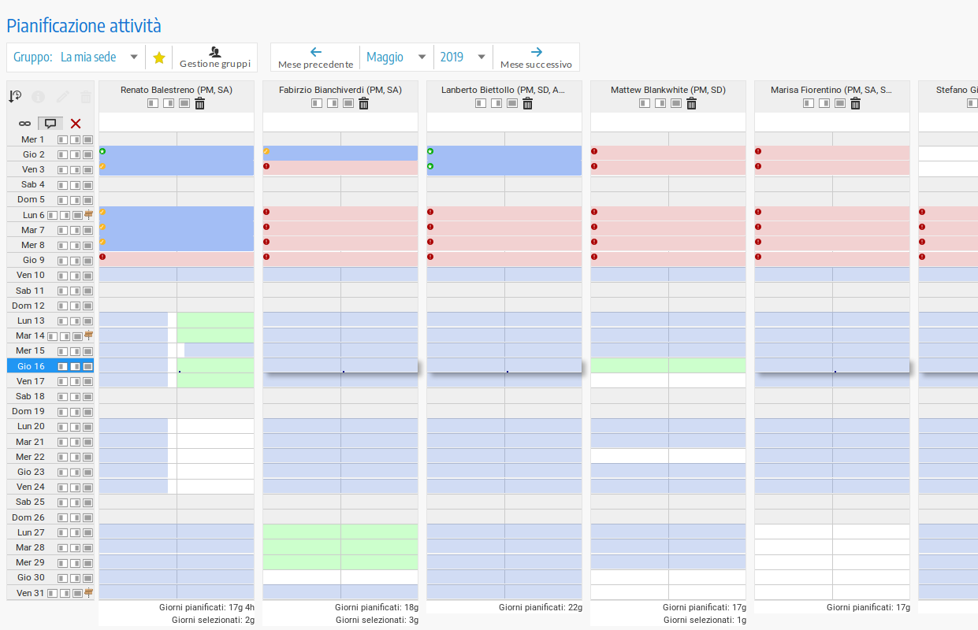
Task: Toggle full day for Lun 27
Action: [x=87, y=533]
